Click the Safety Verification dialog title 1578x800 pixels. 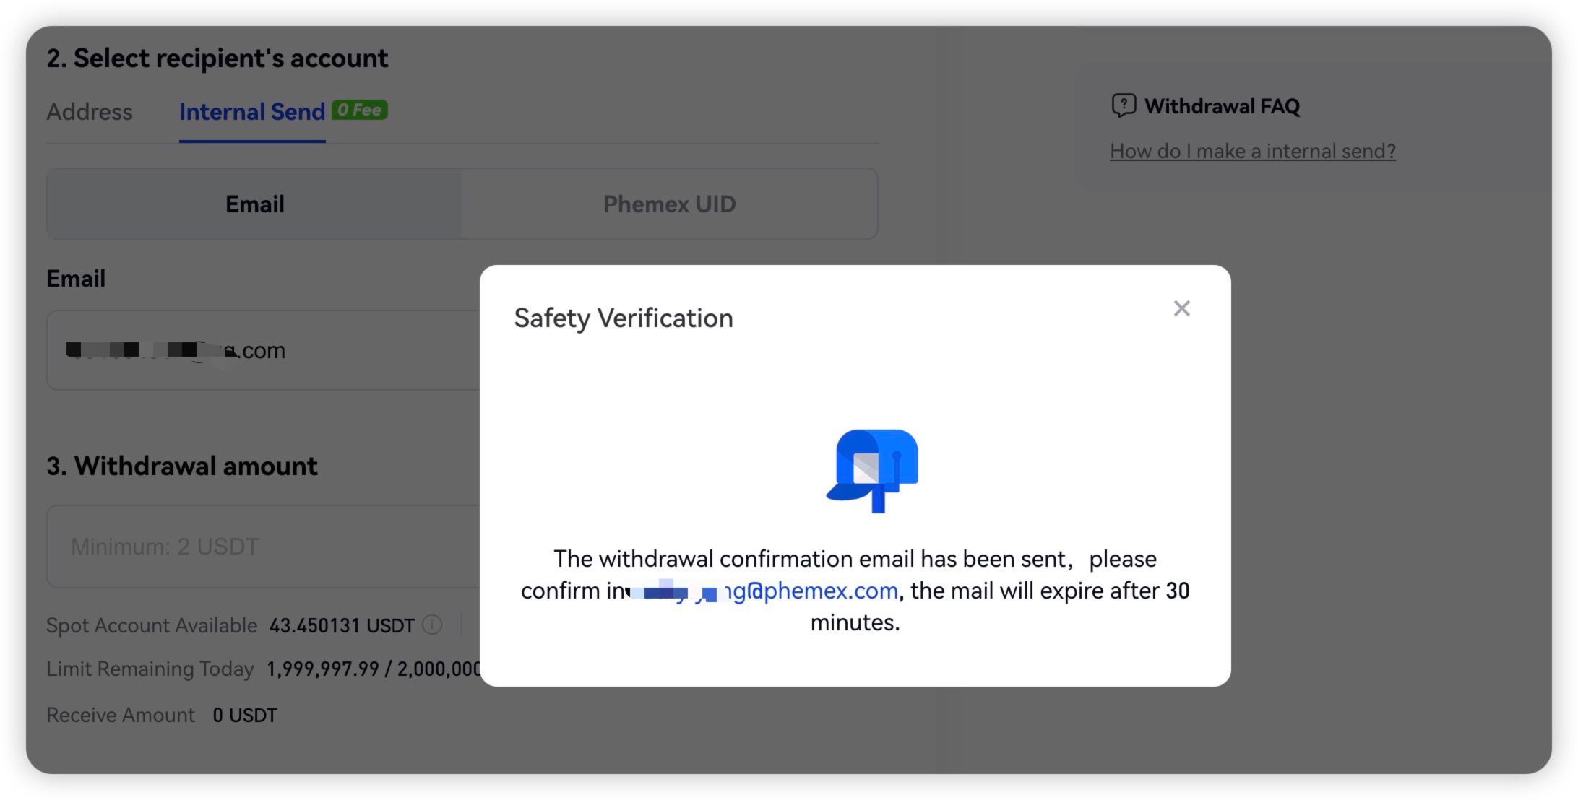coord(623,318)
